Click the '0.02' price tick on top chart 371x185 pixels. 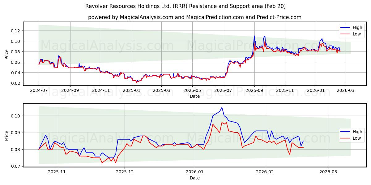point(15,83)
